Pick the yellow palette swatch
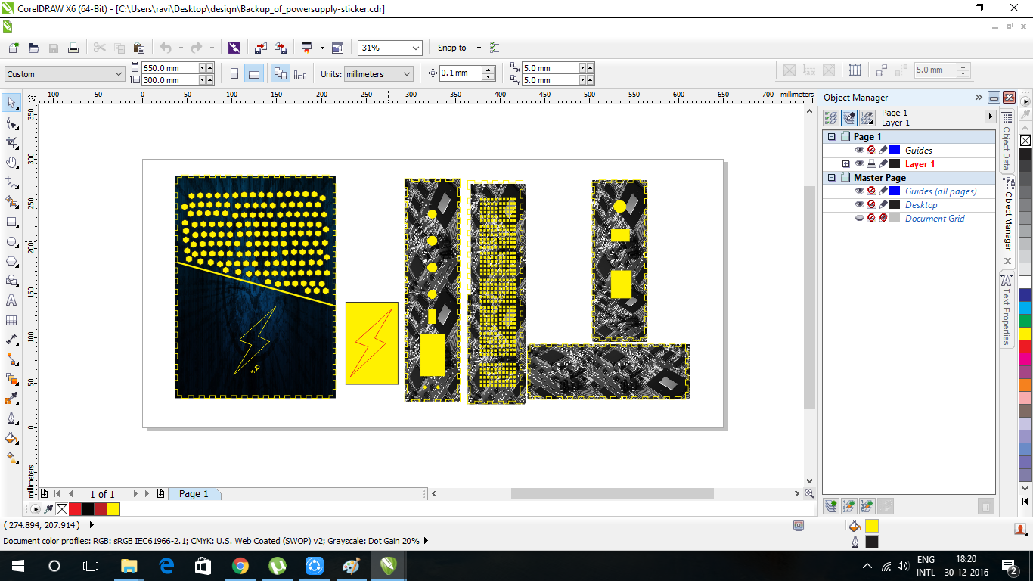The width and height of the screenshot is (1033, 581). coord(1025,334)
